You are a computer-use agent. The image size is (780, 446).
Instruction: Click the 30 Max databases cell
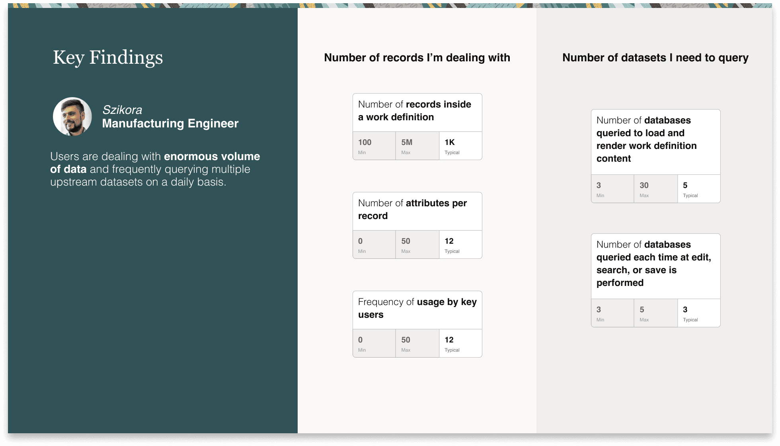(x=655, y=189)
